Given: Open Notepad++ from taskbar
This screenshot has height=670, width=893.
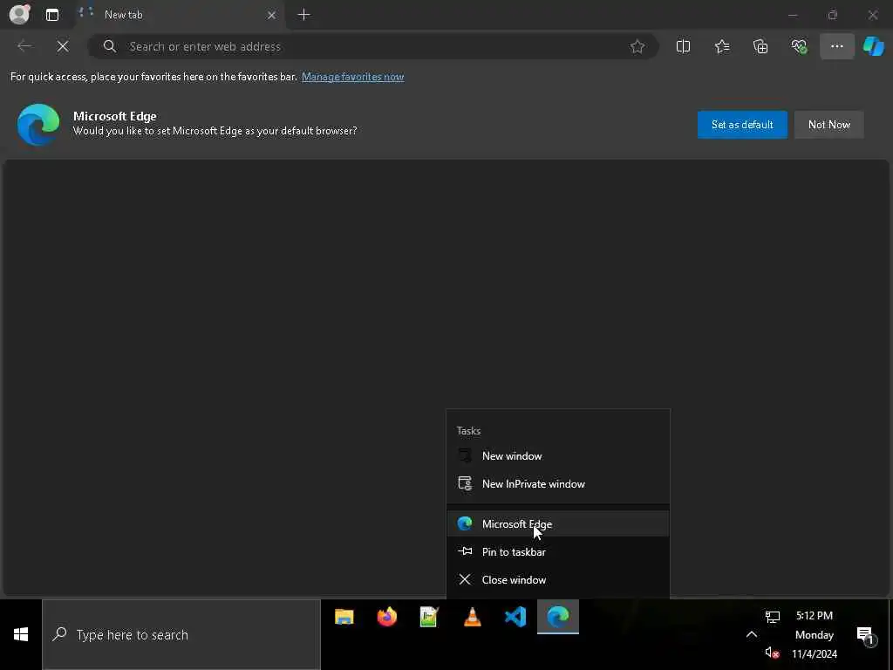Looking at the screenshot, I should pyautogui.click(x=429, y=617).
